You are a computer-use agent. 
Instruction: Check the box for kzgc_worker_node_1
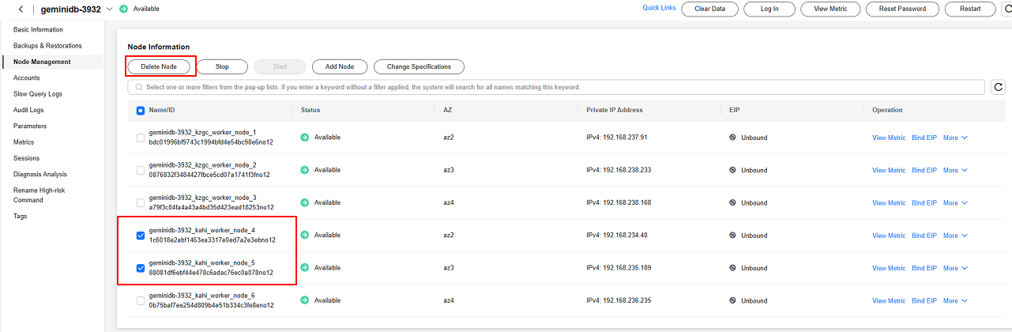[141, 138]
